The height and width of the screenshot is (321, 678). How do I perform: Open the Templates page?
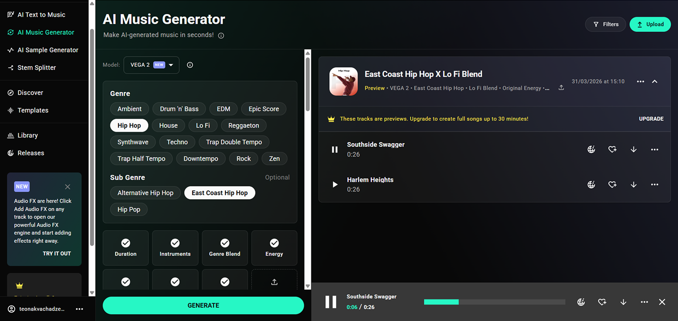[28, 110]
